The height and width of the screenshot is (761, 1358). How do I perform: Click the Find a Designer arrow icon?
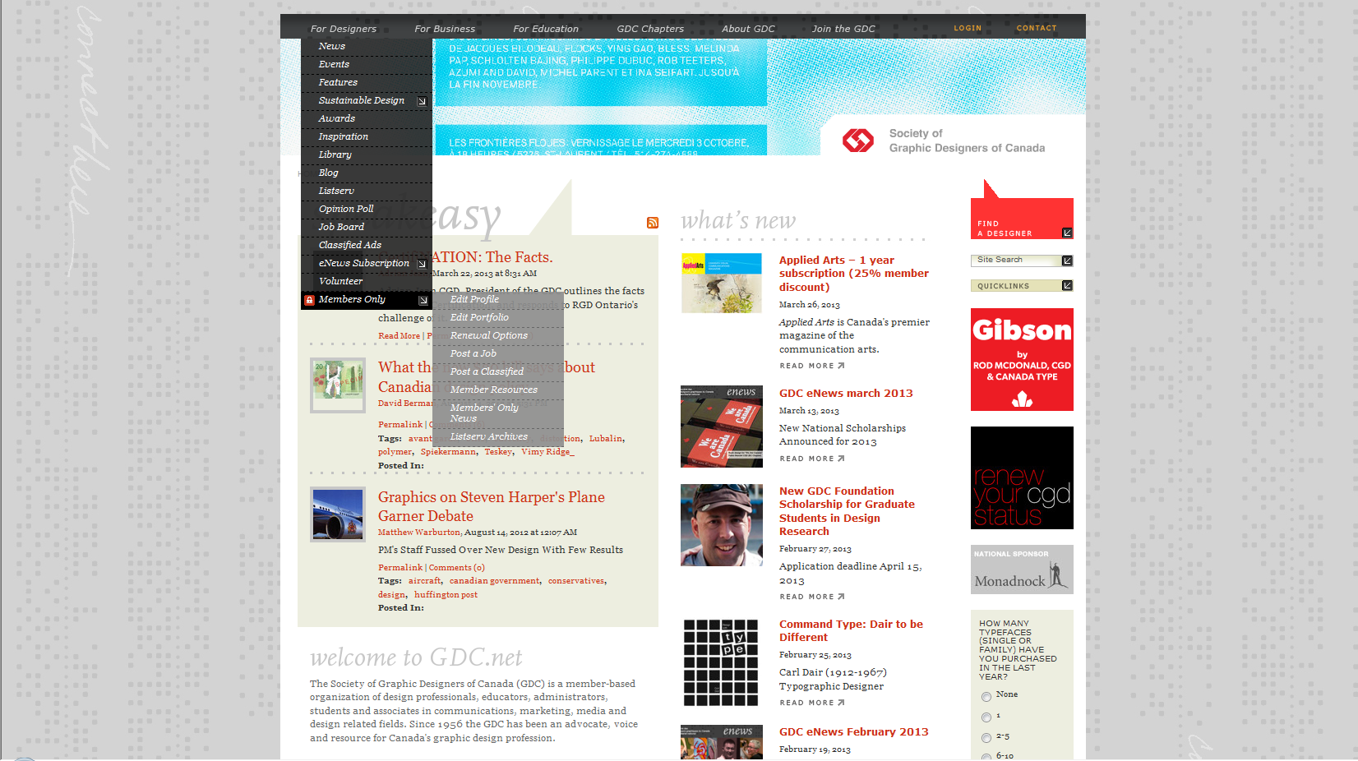click(x=1067, y=233)
